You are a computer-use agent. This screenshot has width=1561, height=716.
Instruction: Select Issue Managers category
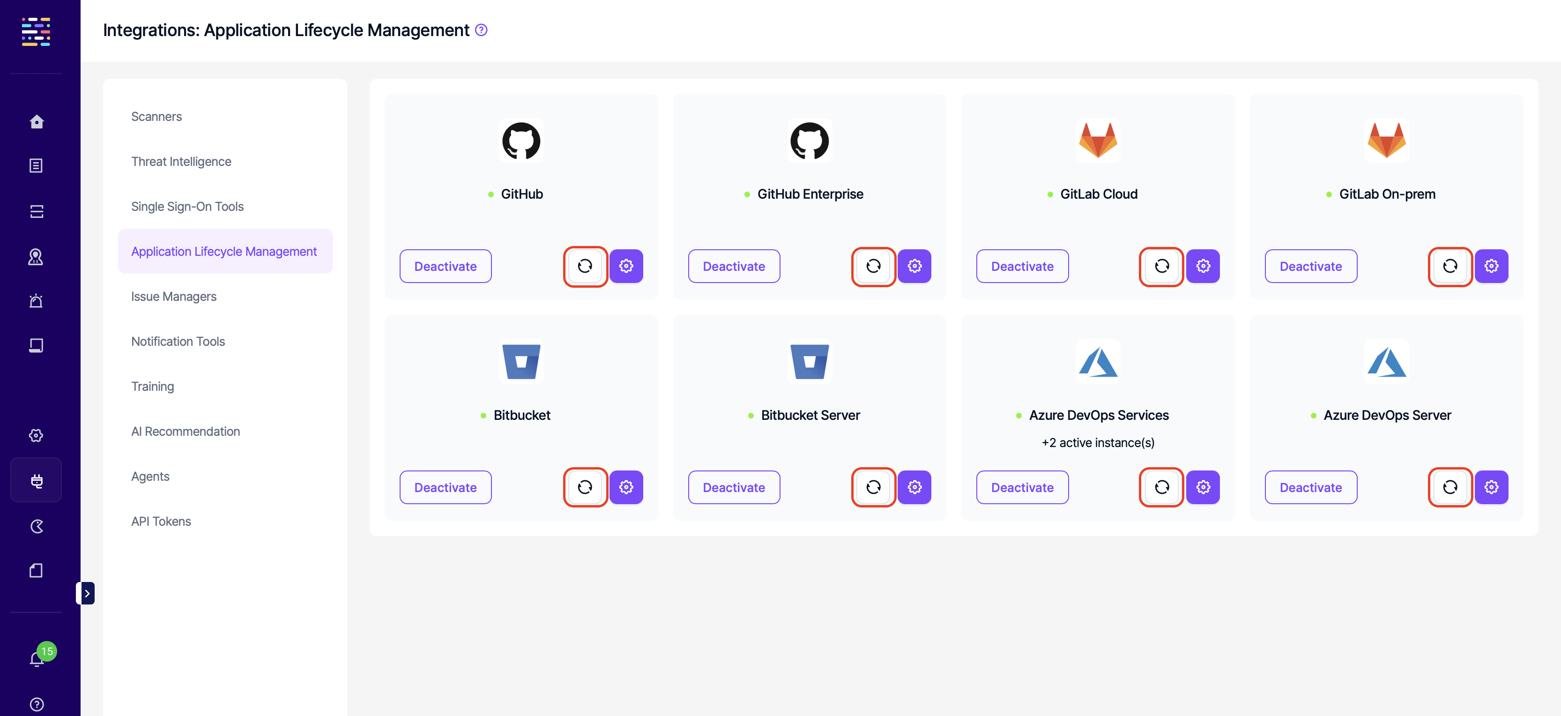pyautogui.click(x=173, y=297)
